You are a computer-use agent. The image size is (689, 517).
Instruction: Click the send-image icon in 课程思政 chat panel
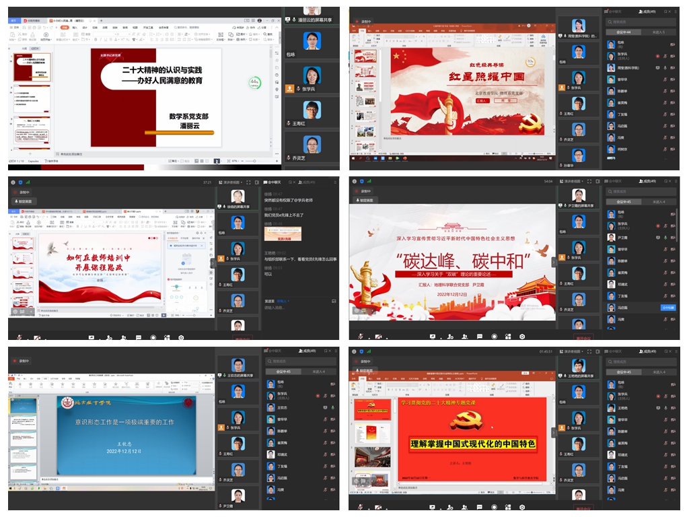click(x=334, y=301)
